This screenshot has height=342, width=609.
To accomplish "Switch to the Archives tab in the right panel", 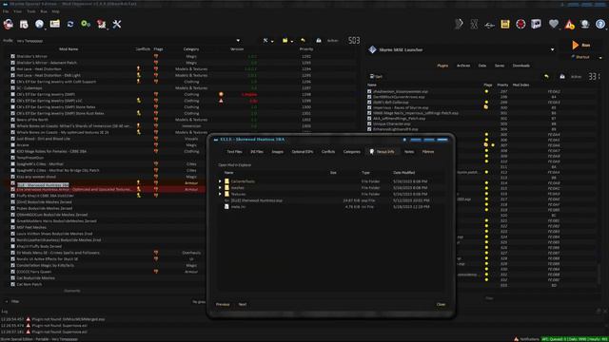I will [x=463, y=66].
